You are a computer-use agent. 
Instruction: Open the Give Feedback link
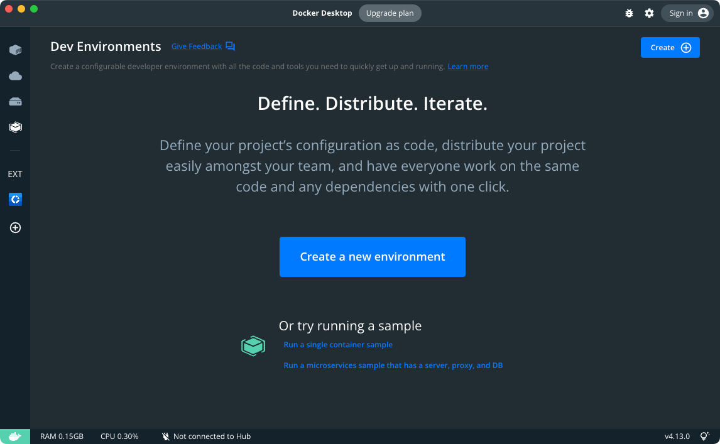[x=196, y=46]
